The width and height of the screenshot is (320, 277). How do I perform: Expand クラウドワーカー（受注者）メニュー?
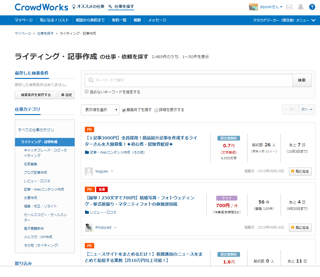[x=284, y=20]
